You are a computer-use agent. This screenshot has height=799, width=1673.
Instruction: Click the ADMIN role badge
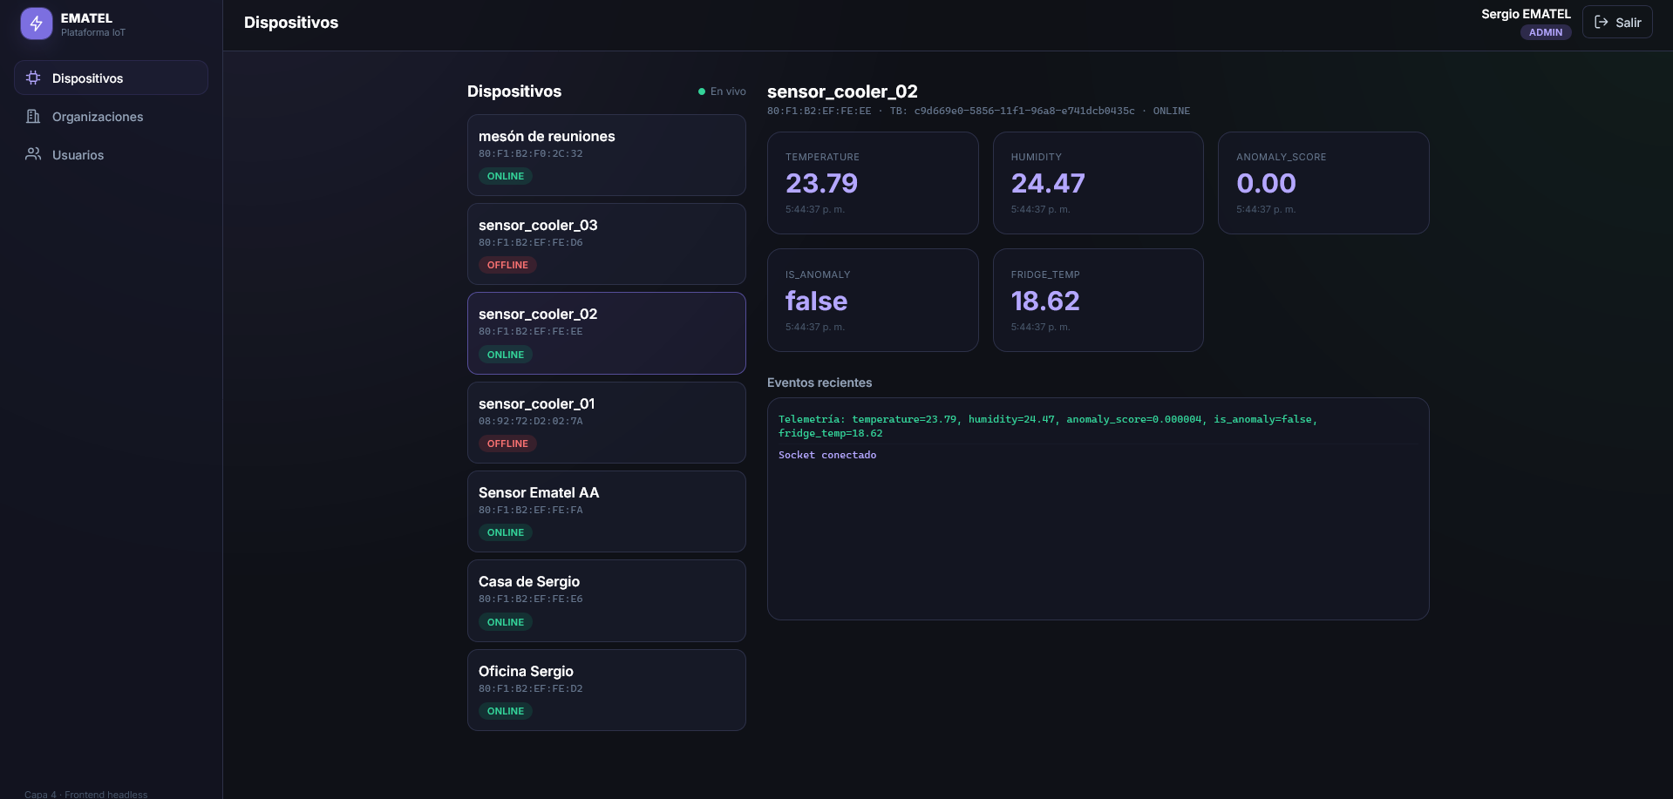click(1546, 32)
